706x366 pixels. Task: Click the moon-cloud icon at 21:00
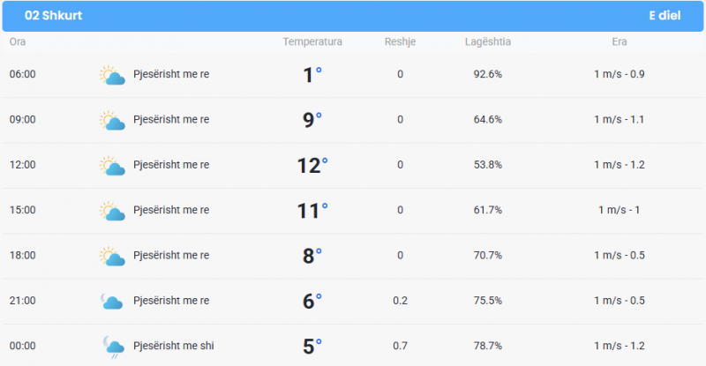click(112, 301)
